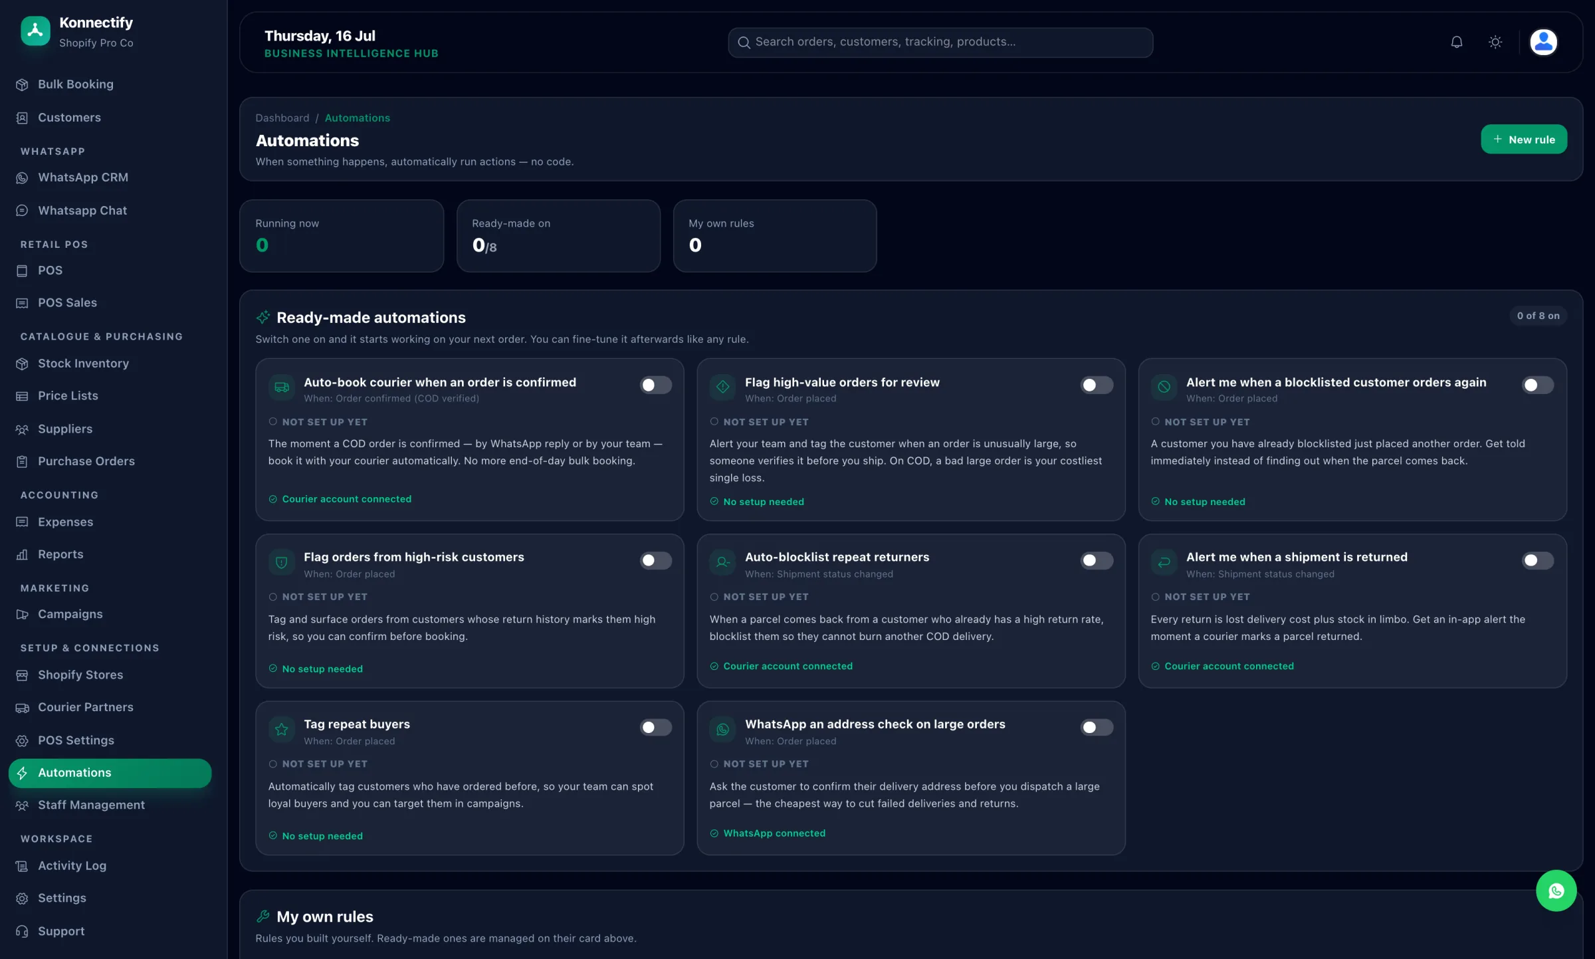Click the My own rules count card
Viewport: 1595px width, 959px height.
[774, 236]
